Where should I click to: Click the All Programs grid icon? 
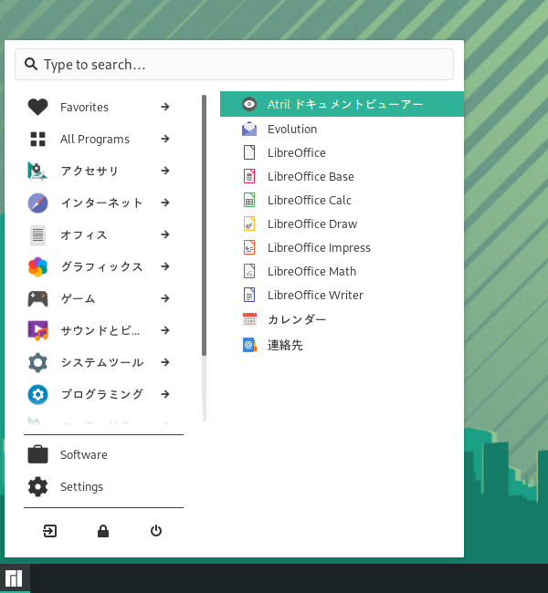(37, 140)
